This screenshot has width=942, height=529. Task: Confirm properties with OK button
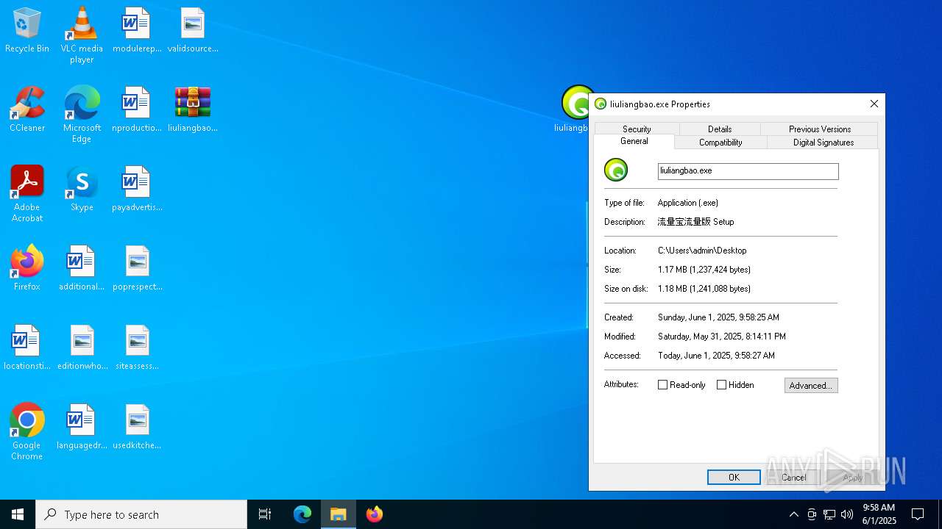[x=734, y=478]
